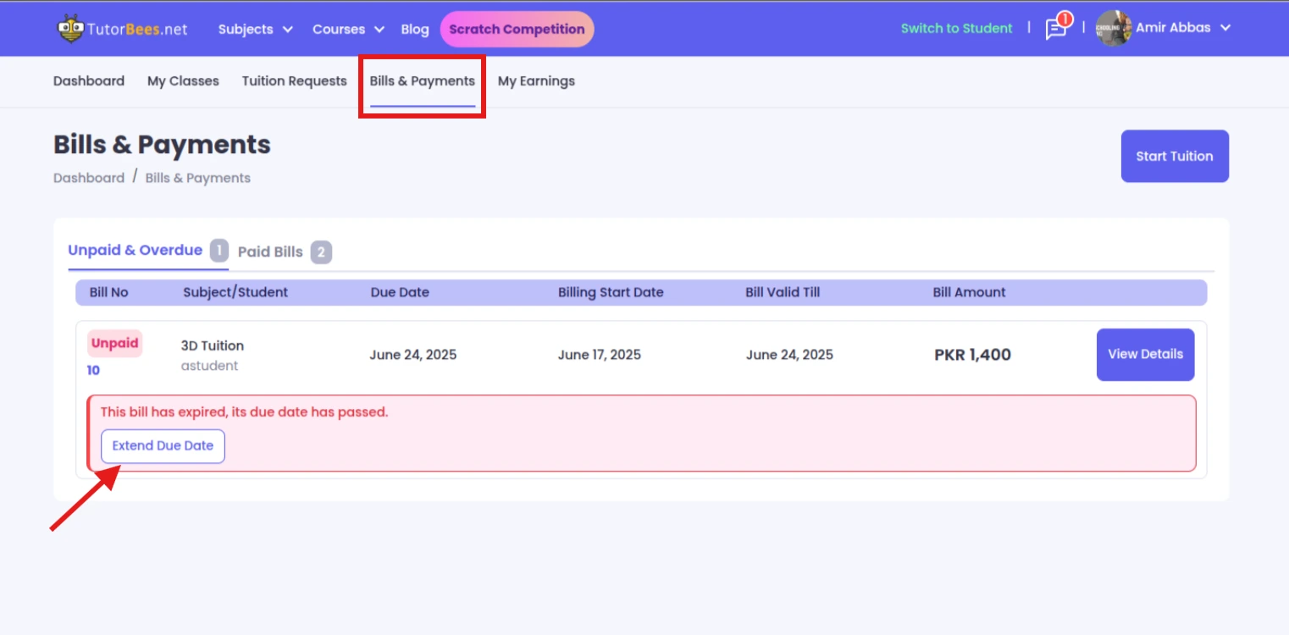Click Dashboard in the breadcrumb

[89, 178]
